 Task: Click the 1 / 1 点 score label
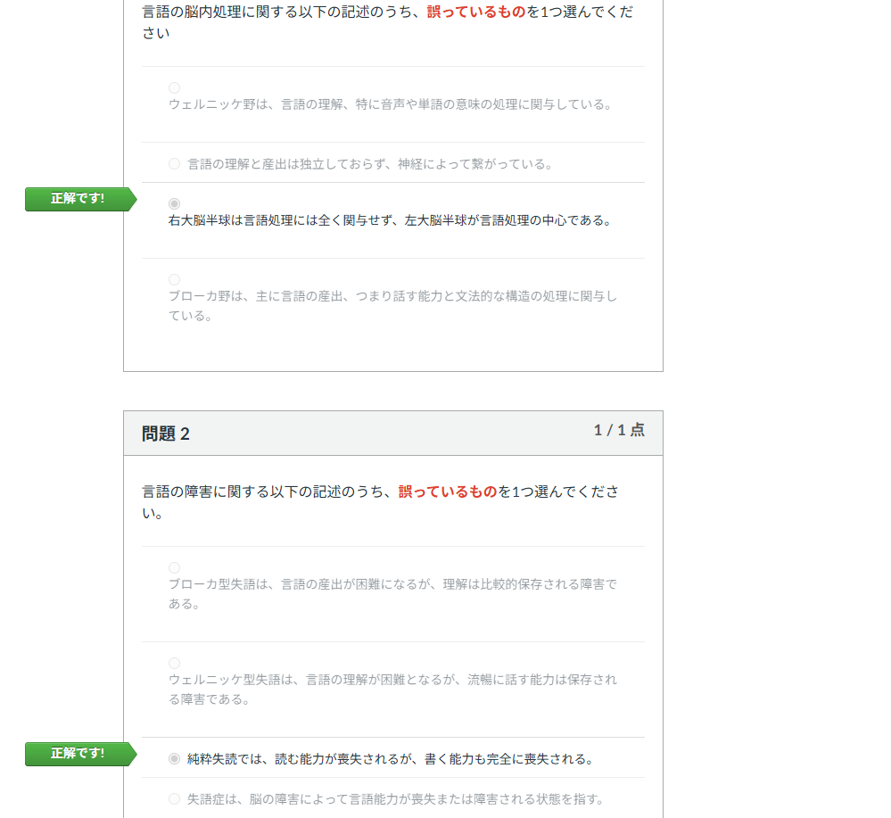point(619,430)
